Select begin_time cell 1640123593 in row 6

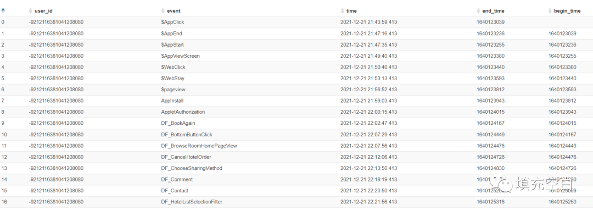(x=562, y=90)
